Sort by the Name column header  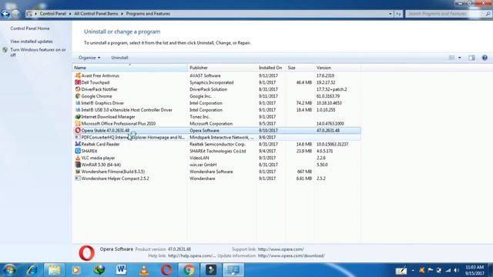130,68
